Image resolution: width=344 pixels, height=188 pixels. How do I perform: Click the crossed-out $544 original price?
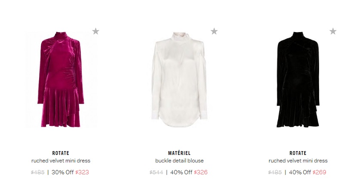pos(157,172)
